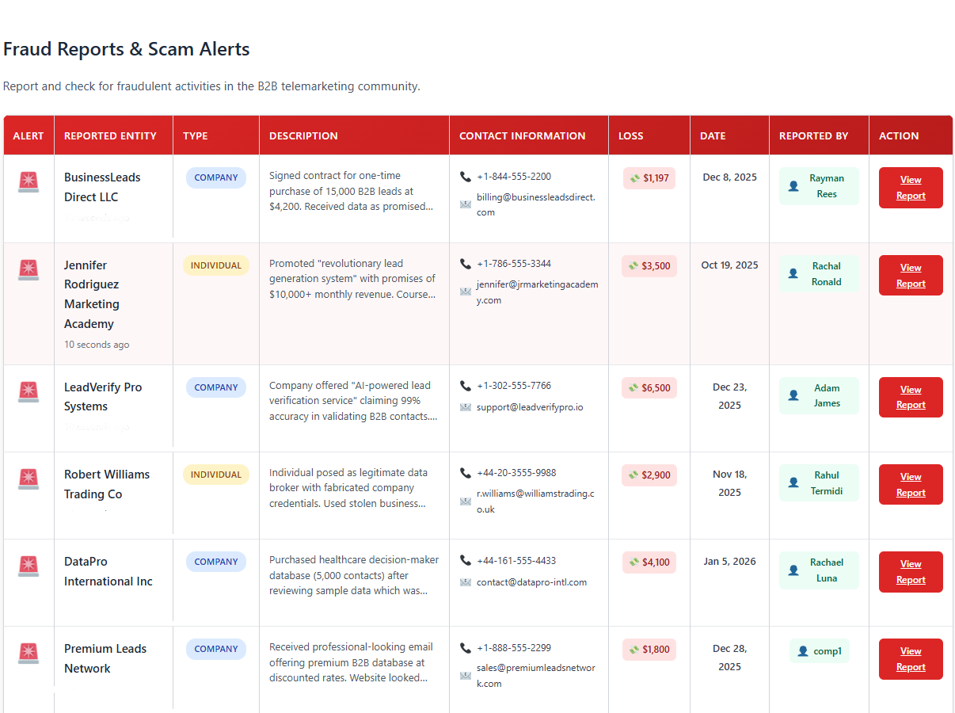Select the COMPANY badge for LeadVerify Pro Systems

[215, 387]
